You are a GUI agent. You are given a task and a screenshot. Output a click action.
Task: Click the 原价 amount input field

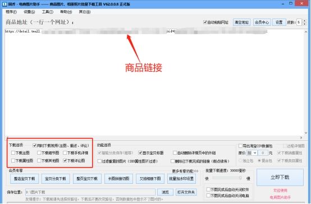pyautogui.click(x=263, y=153)
